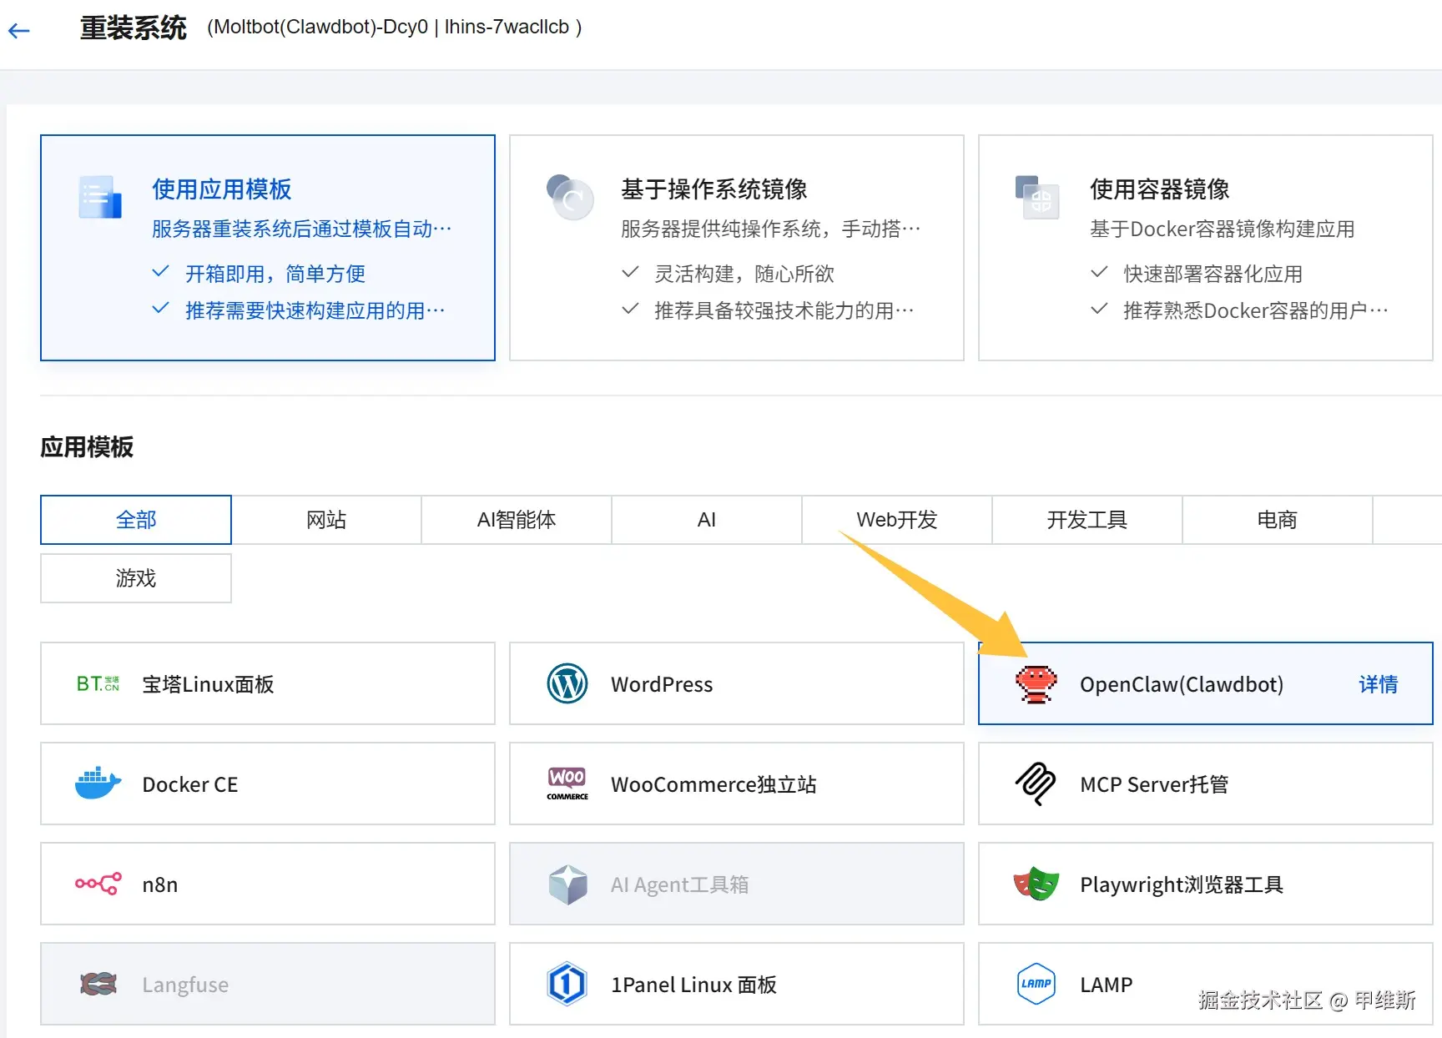1442x1038 pixels.
Task: Pick the MCP Server托管 template
Action: point(1206,784)
